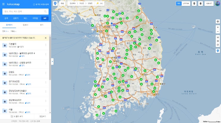Click 경상북도 in the location breadcrumb
Image resolution: width=221 pixels, height=123 pixels.
click(x=73, y=3)
